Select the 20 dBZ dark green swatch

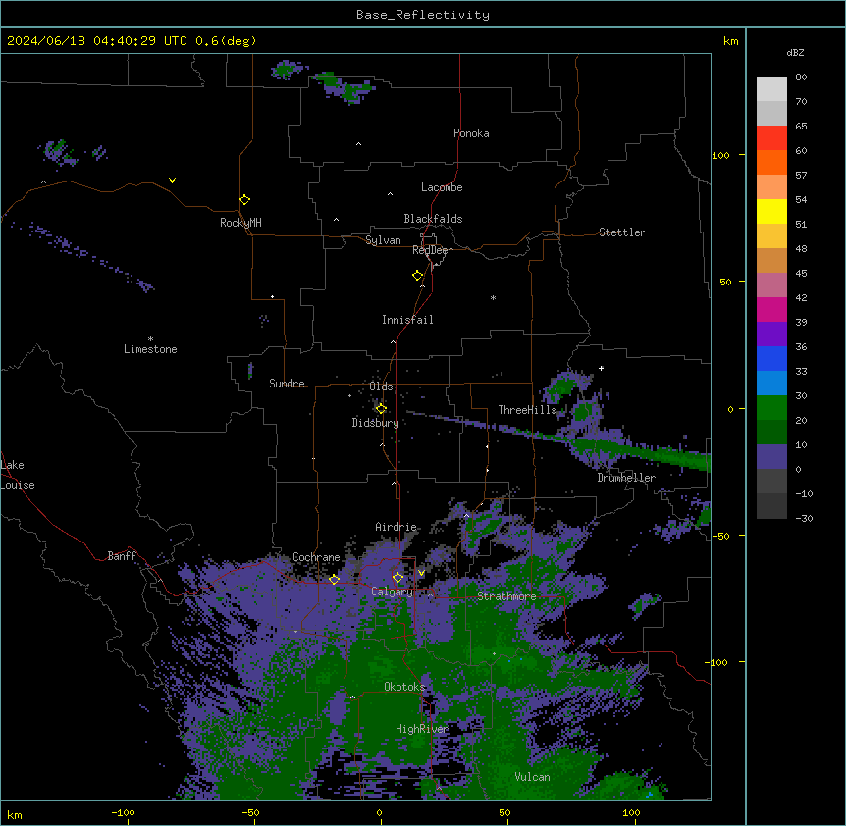click(x=771, y=433)
